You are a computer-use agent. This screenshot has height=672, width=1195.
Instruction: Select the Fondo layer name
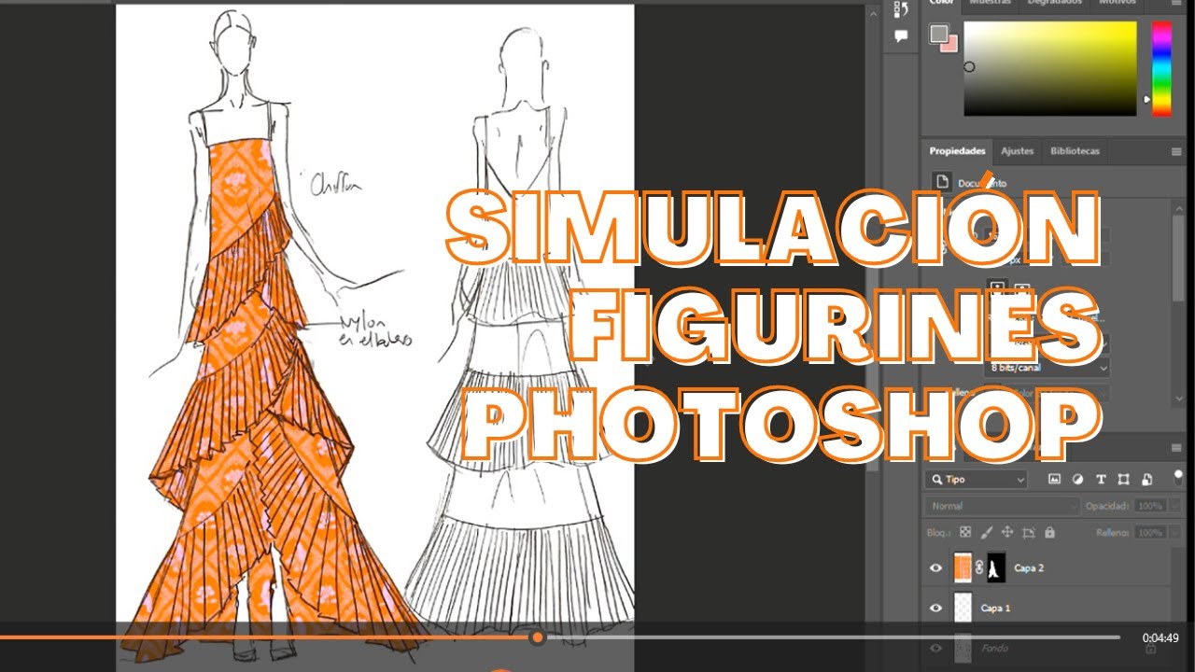(x=994, y=648)
